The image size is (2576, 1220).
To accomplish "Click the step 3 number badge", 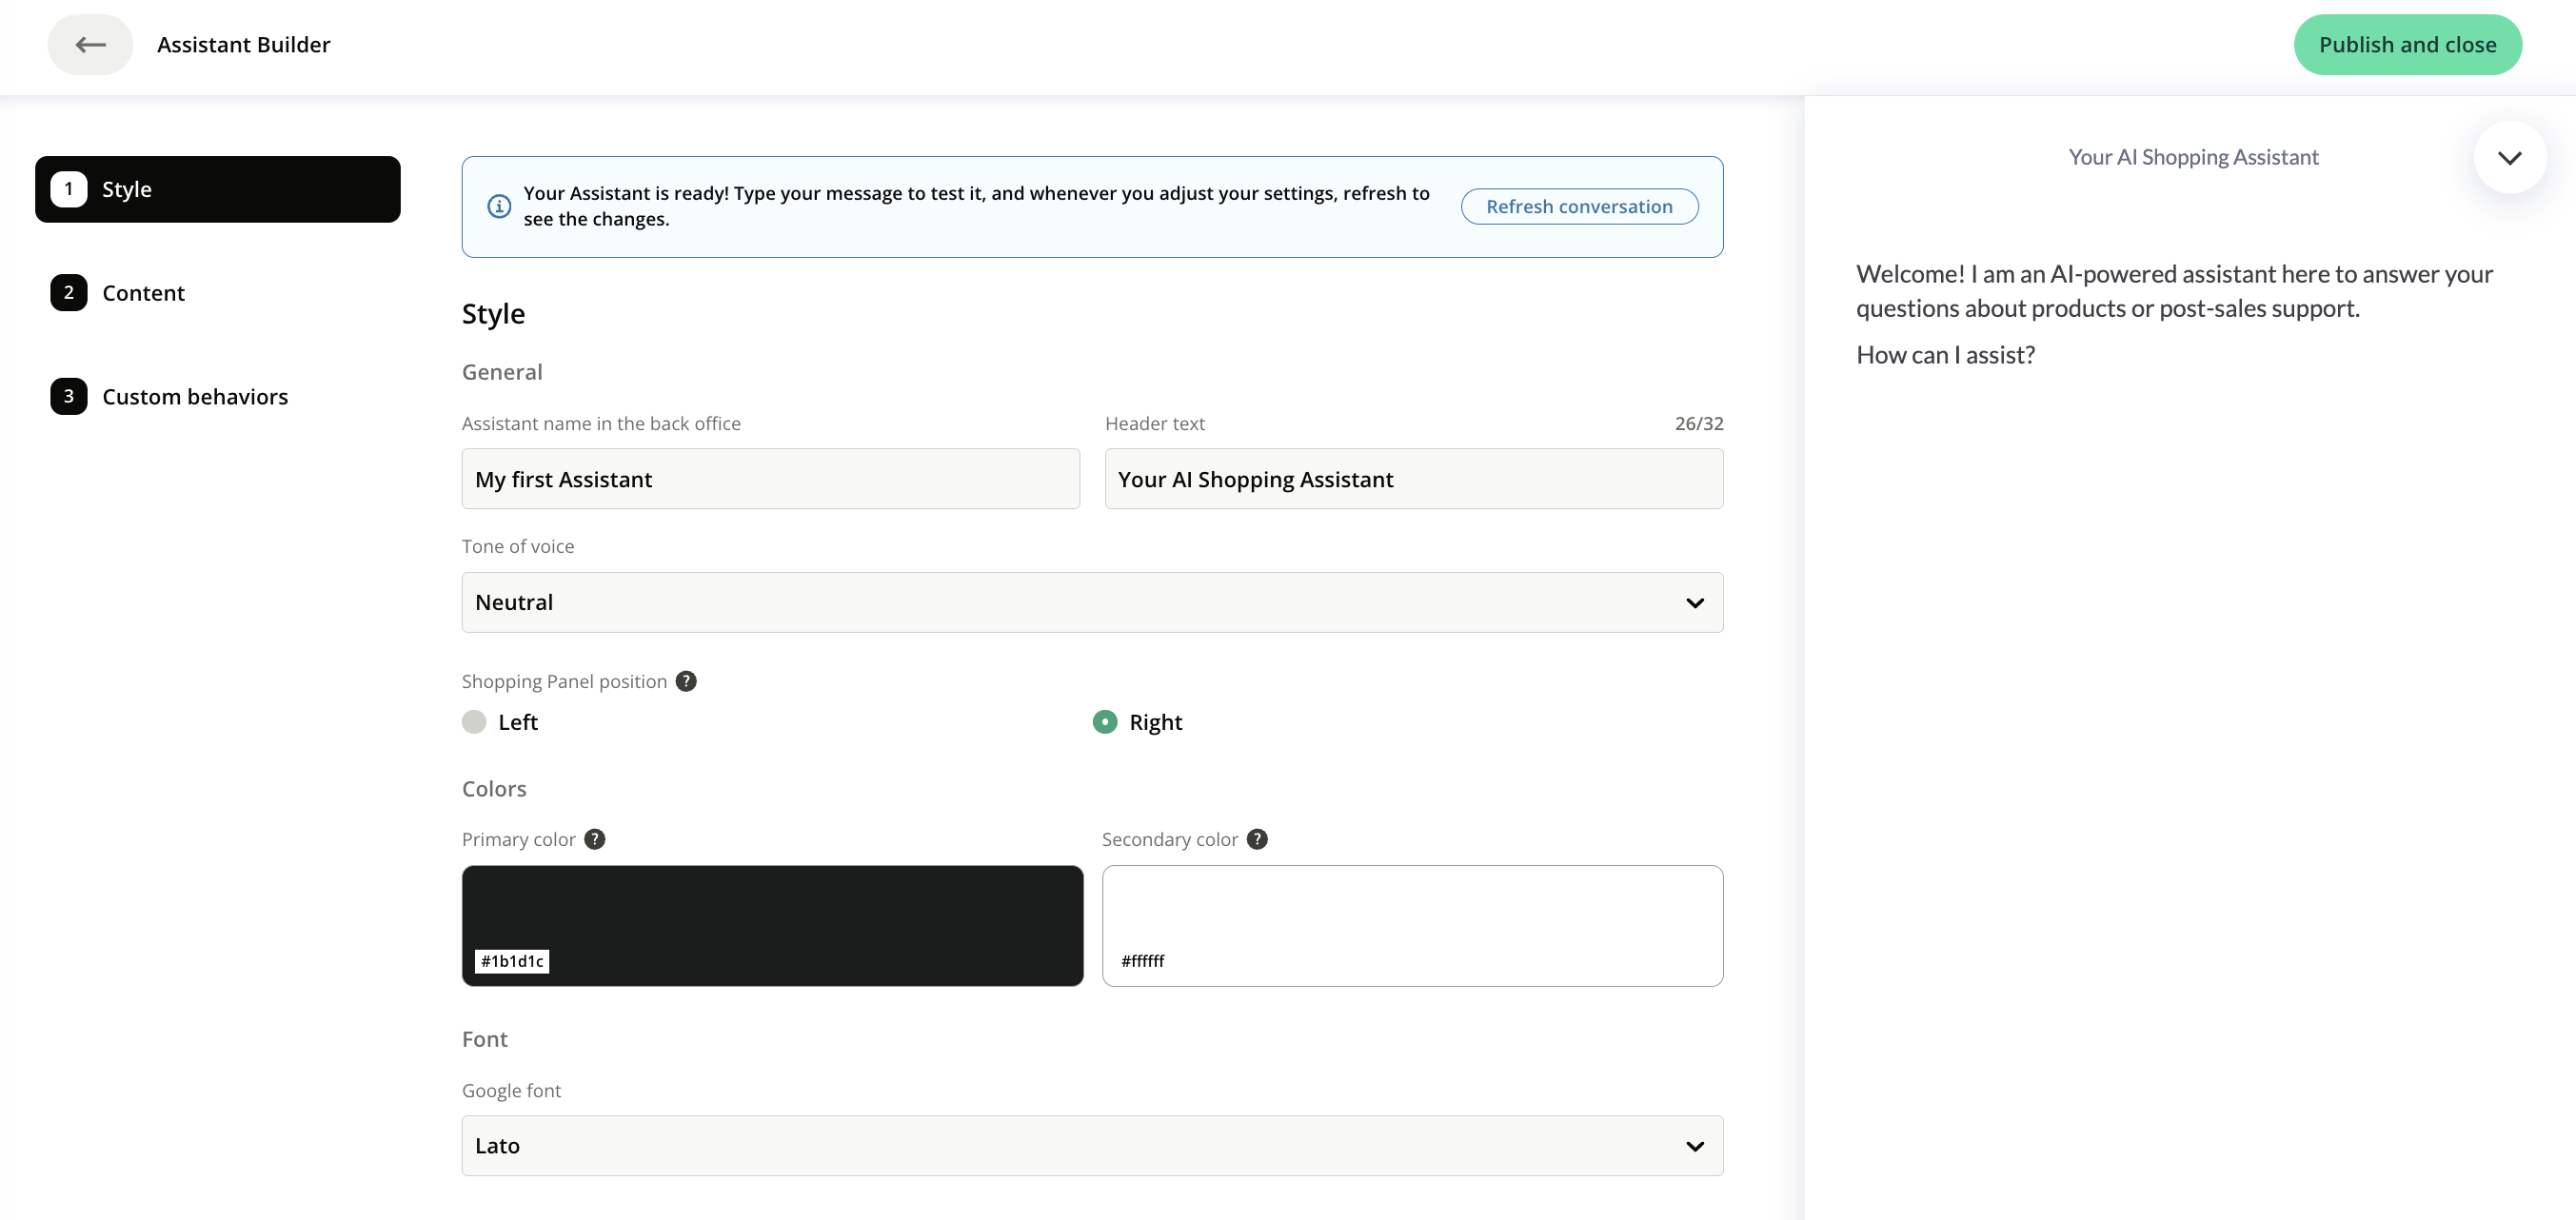I will (x=69, y=397).
